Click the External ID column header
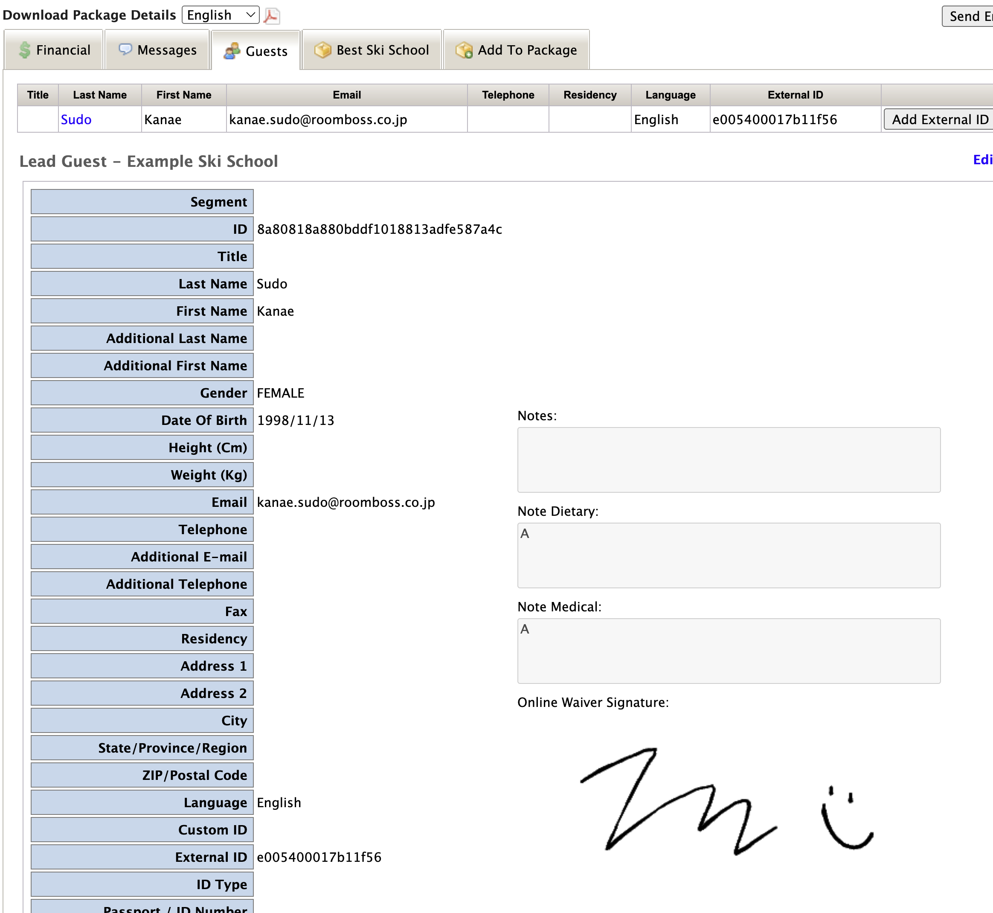The width and height of the screenshot is (993, 913). (x=795, y=95)
